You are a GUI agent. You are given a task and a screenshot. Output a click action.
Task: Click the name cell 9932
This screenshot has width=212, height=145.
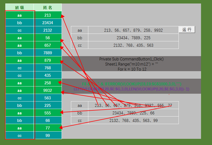pyautogui.click(x=48, y=90)
